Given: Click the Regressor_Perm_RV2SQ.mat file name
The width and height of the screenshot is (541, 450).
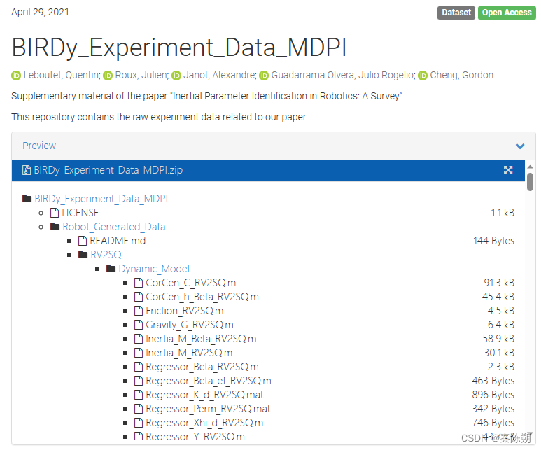Looking at the screenshot, I should coord(208,409).
